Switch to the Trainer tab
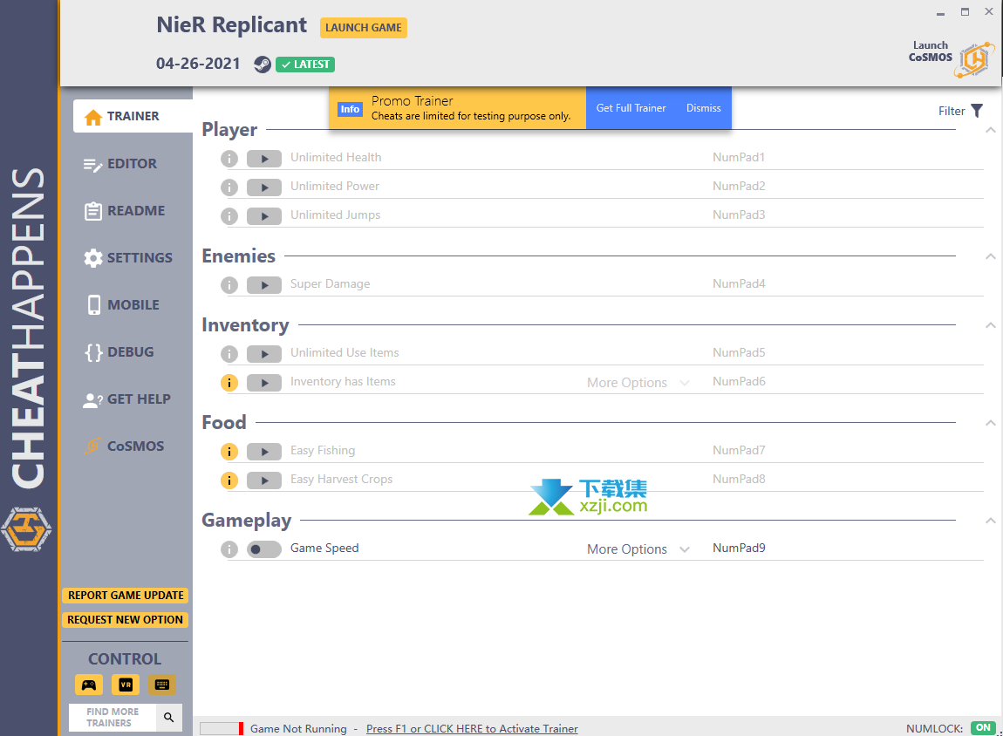The width and height of the screenshot is (1003, 736). tap(133, 116)
